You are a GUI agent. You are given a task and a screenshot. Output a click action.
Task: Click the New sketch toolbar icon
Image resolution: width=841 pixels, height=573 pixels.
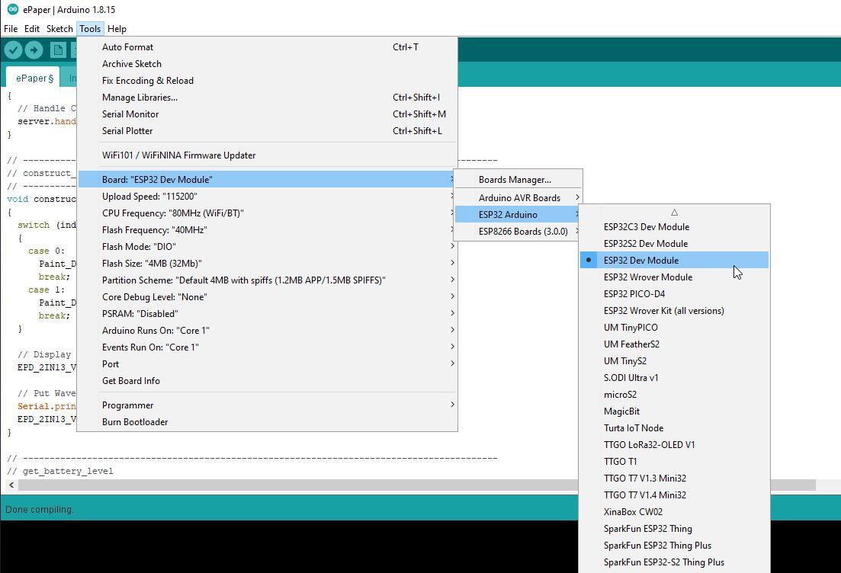(x=57, y=50)
